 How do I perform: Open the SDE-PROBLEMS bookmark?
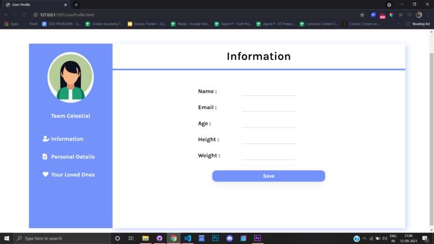tap(61, 24)
